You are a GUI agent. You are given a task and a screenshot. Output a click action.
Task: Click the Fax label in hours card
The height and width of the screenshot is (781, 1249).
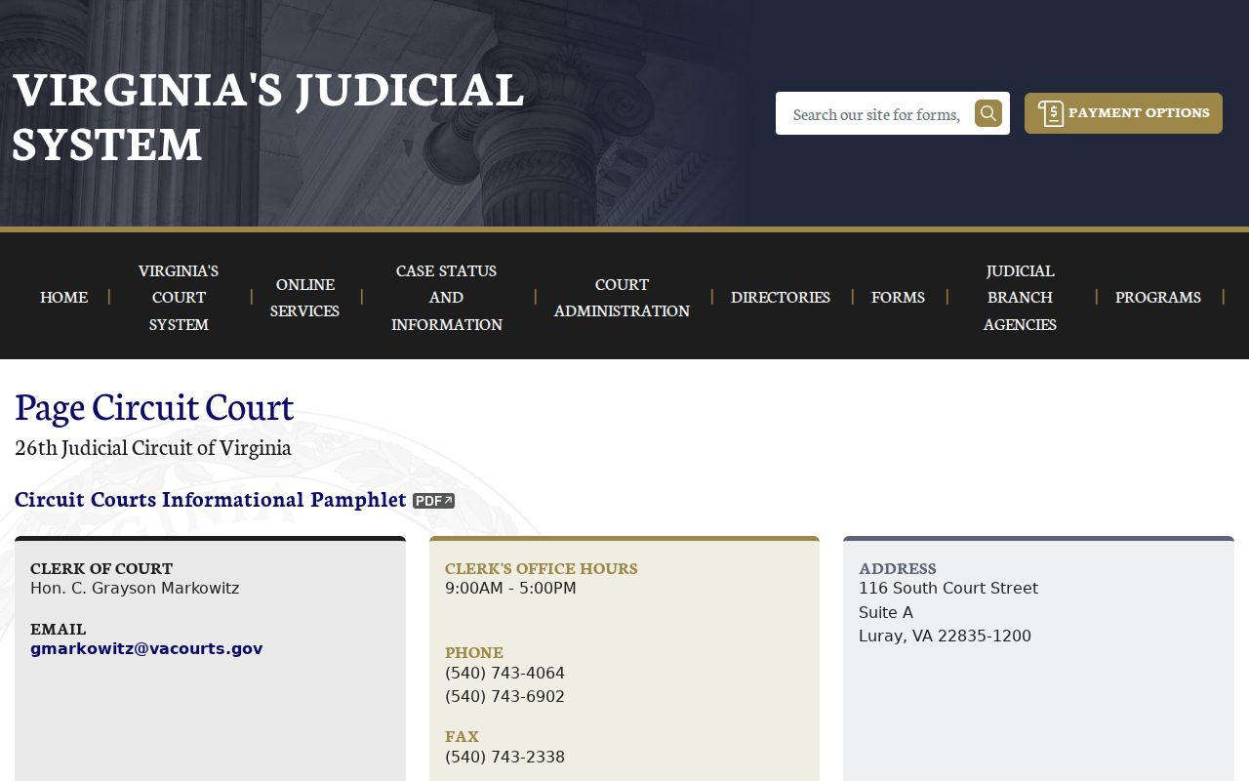[462, 736]
